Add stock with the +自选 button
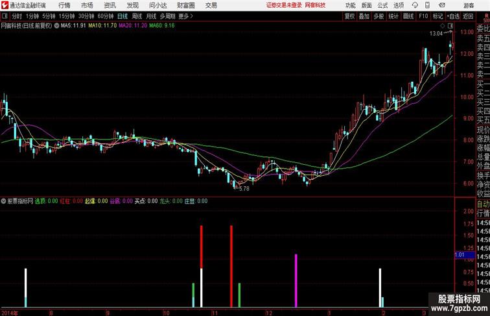 click(453, 16)
